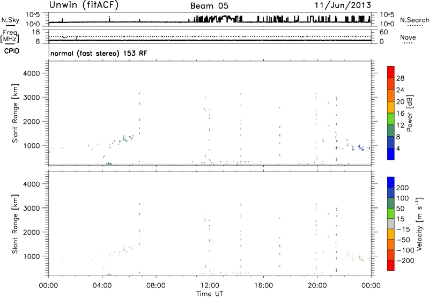Click the '200' Velocity colorbar tick label
Viewport: 429px width, 297px height.
pyautogui.click(x=402, y=188)
